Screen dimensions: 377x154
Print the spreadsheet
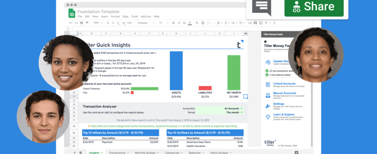click(x=82, y=23)
